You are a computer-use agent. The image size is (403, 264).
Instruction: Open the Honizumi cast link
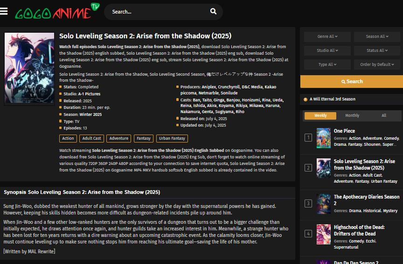pos(250,100)
